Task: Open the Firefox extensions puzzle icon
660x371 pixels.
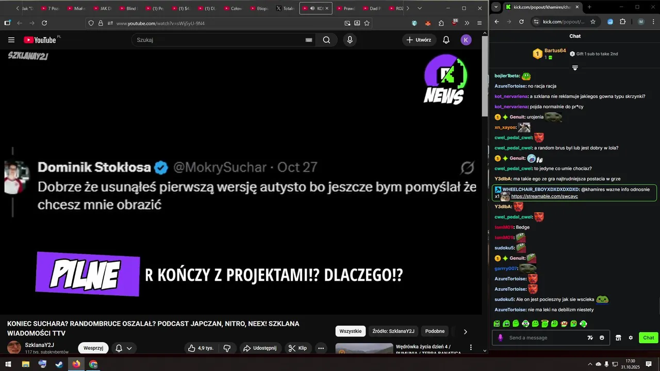Action: point(441,23)
